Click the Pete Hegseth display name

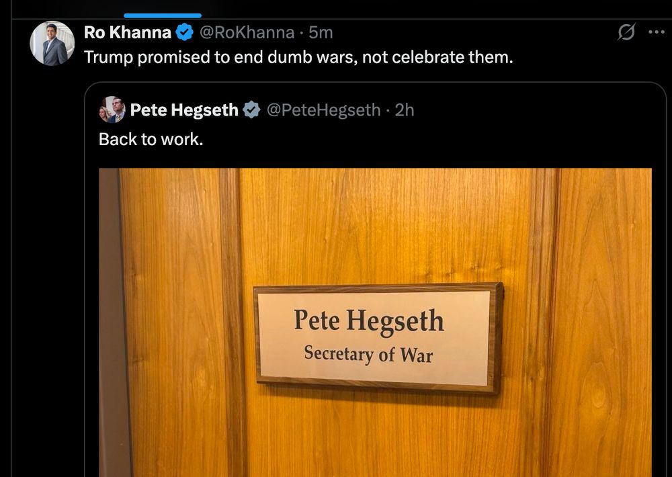(184, 110)
